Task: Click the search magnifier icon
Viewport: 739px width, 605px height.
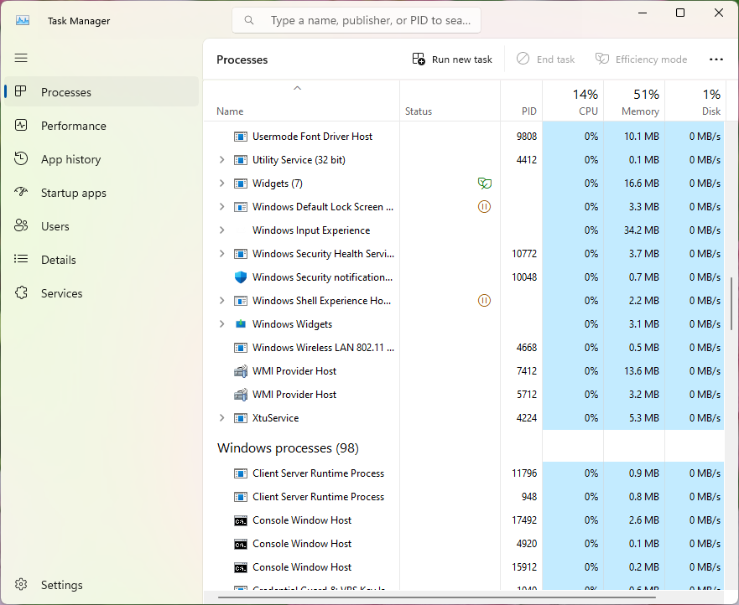Action: pyautogui.click(x=249, y=20)
